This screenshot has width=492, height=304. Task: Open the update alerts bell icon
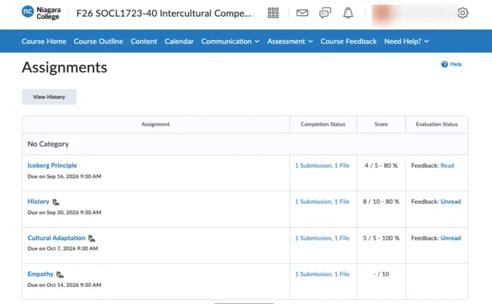coord(348,13)
